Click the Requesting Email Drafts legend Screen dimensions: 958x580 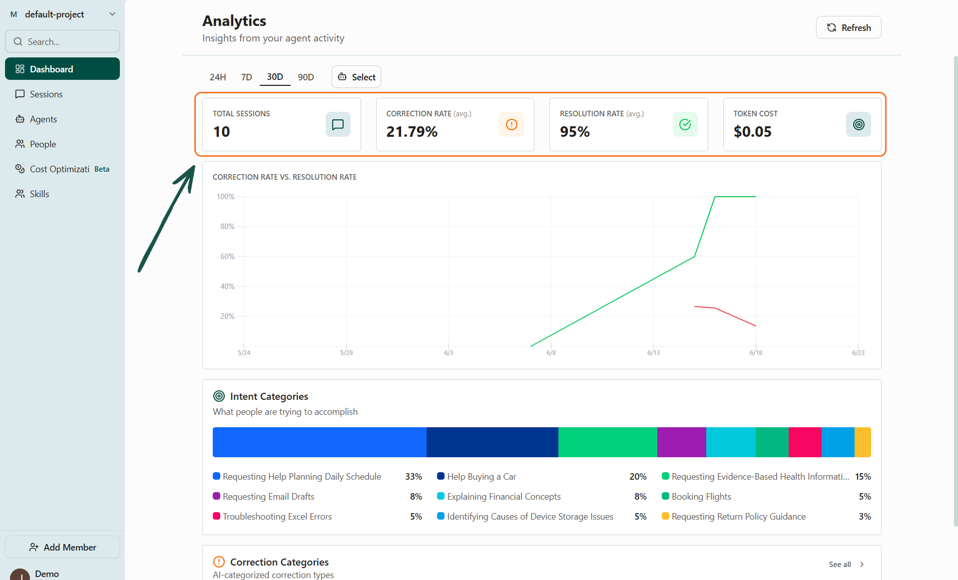pyautogui.click(x=264, y=497)
